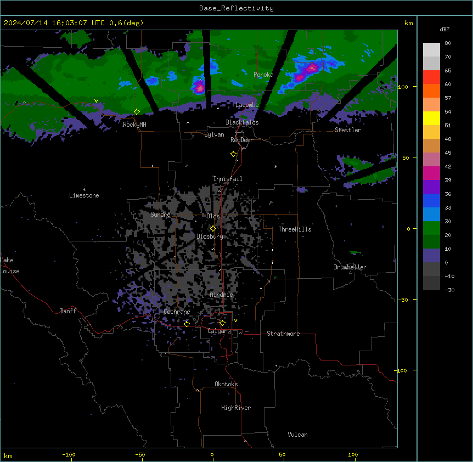Click the yellow diamond marker below Cochrane
The width and height of the screenshot is (473, 462).
[x=187, y=324]
